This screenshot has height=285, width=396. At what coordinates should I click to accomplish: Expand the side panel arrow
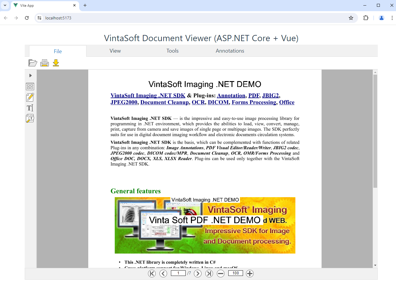pyautogui.click(x=30, y=76)
